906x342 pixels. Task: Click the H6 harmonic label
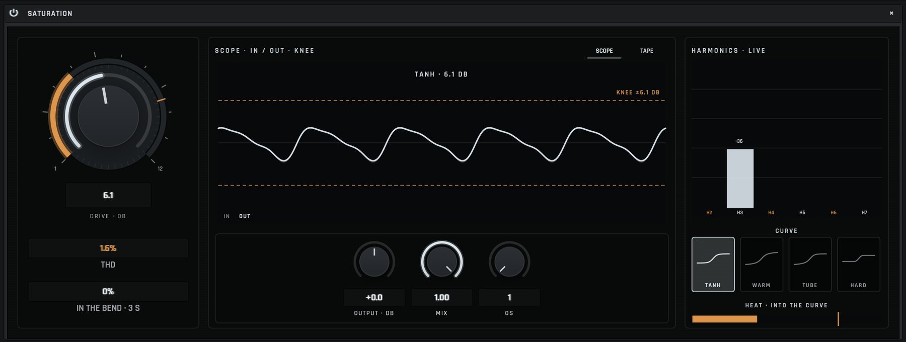[x=834, y=213]
